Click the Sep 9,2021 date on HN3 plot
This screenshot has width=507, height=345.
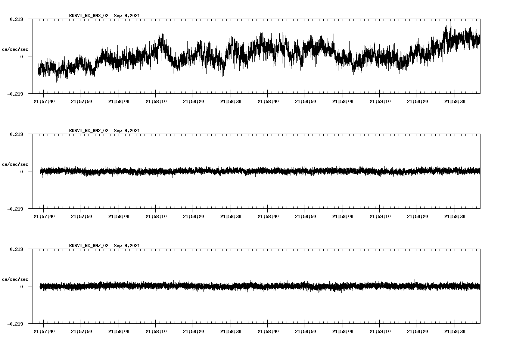[x=127, y=16]
